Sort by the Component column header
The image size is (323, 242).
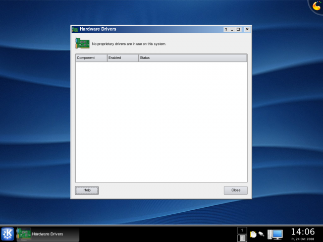pyautogui.click(x=91, y=58)
